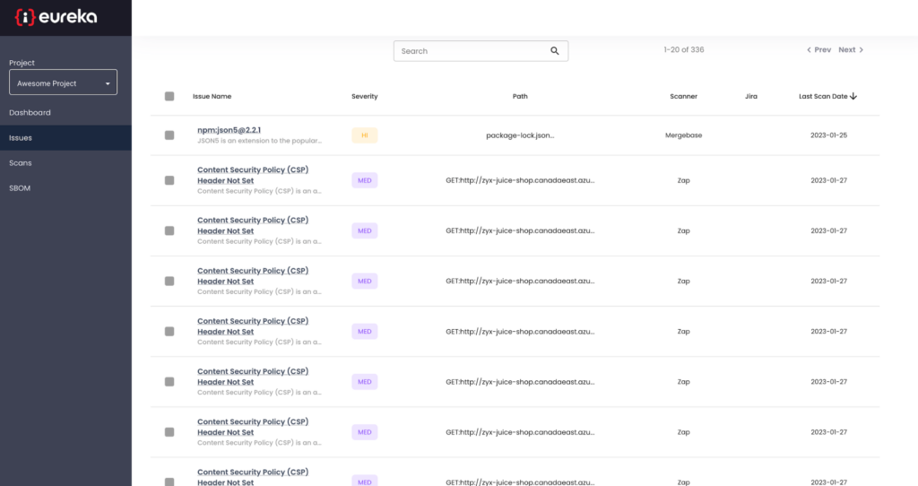
Task: Check the npm:json5@2.2.1 row checkbox
Action: click(x=169, y=135)
